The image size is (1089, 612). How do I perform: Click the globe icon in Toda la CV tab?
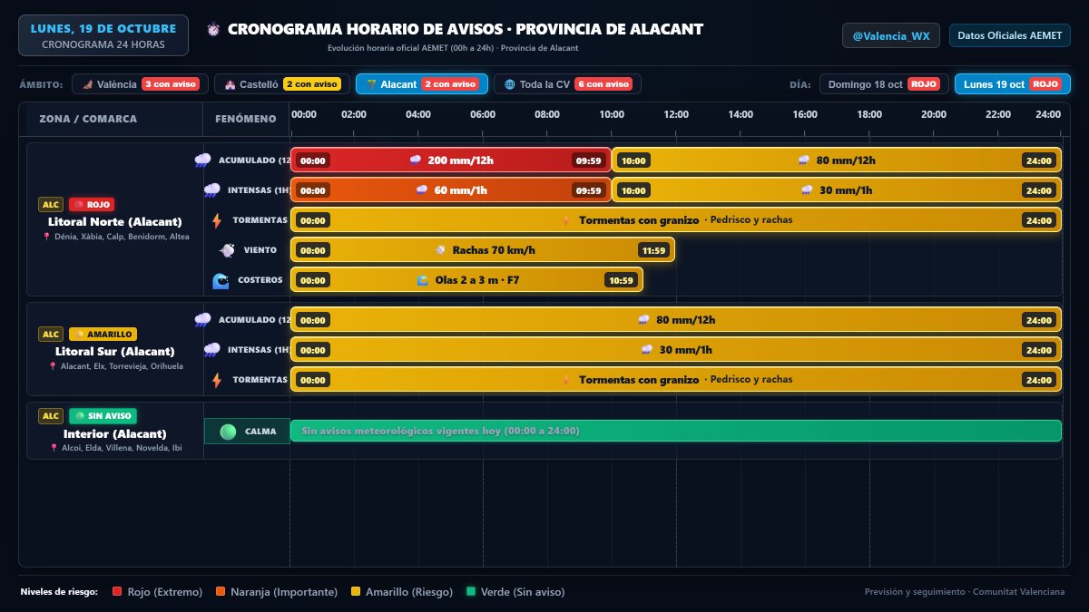coord(509,84)
